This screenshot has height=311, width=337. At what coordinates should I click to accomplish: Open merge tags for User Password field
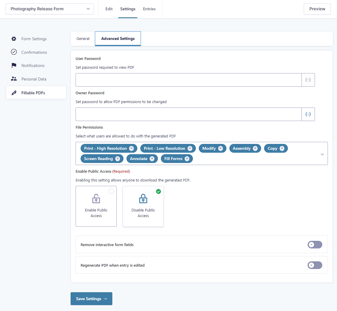(308, 80)
